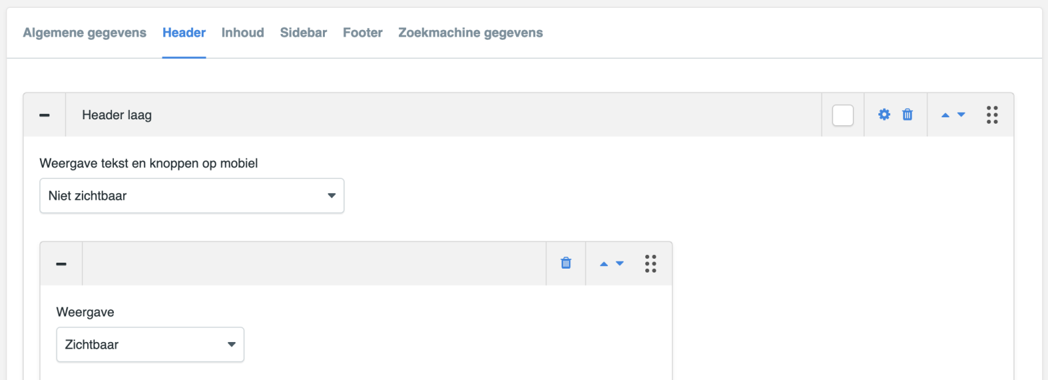Screen dimensions: 1048x380
Task: Click the Header laag title bar
Action: (x=443, y=115)
